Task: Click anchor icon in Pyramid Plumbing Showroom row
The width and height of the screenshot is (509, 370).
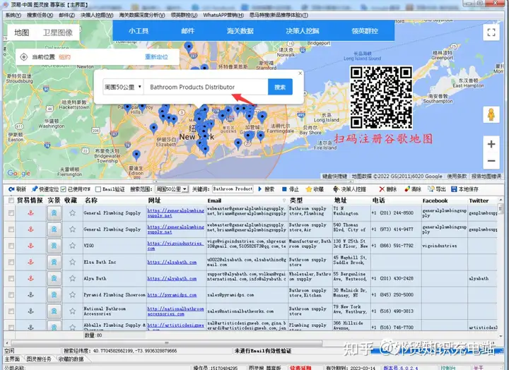Action: [31, 294]
